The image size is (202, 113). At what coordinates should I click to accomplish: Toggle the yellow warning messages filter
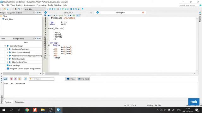point(20,79)
